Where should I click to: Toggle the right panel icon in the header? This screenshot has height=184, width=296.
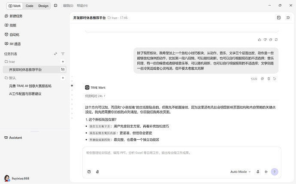288,18
